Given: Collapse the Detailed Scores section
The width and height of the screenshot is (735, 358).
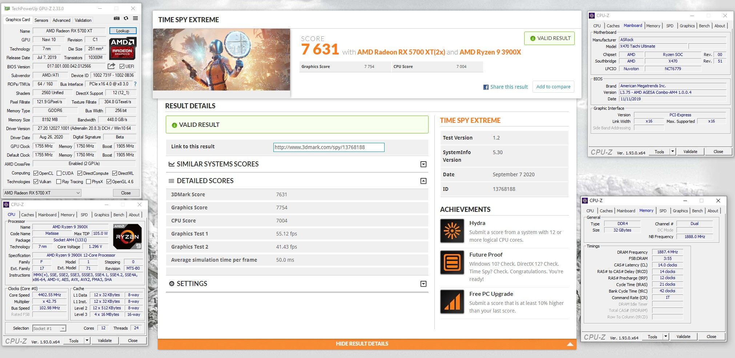Looking at the screenshot, I should coord(423,181).
